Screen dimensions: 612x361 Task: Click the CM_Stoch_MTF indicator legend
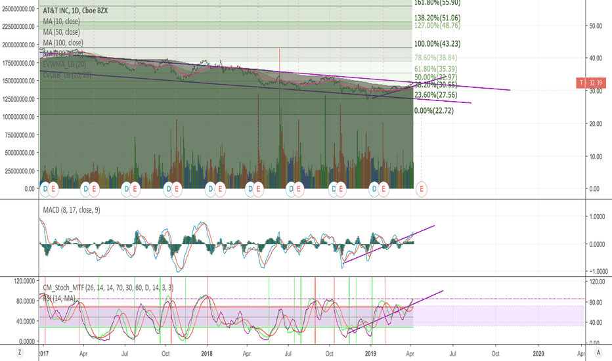tap(108, 287)
